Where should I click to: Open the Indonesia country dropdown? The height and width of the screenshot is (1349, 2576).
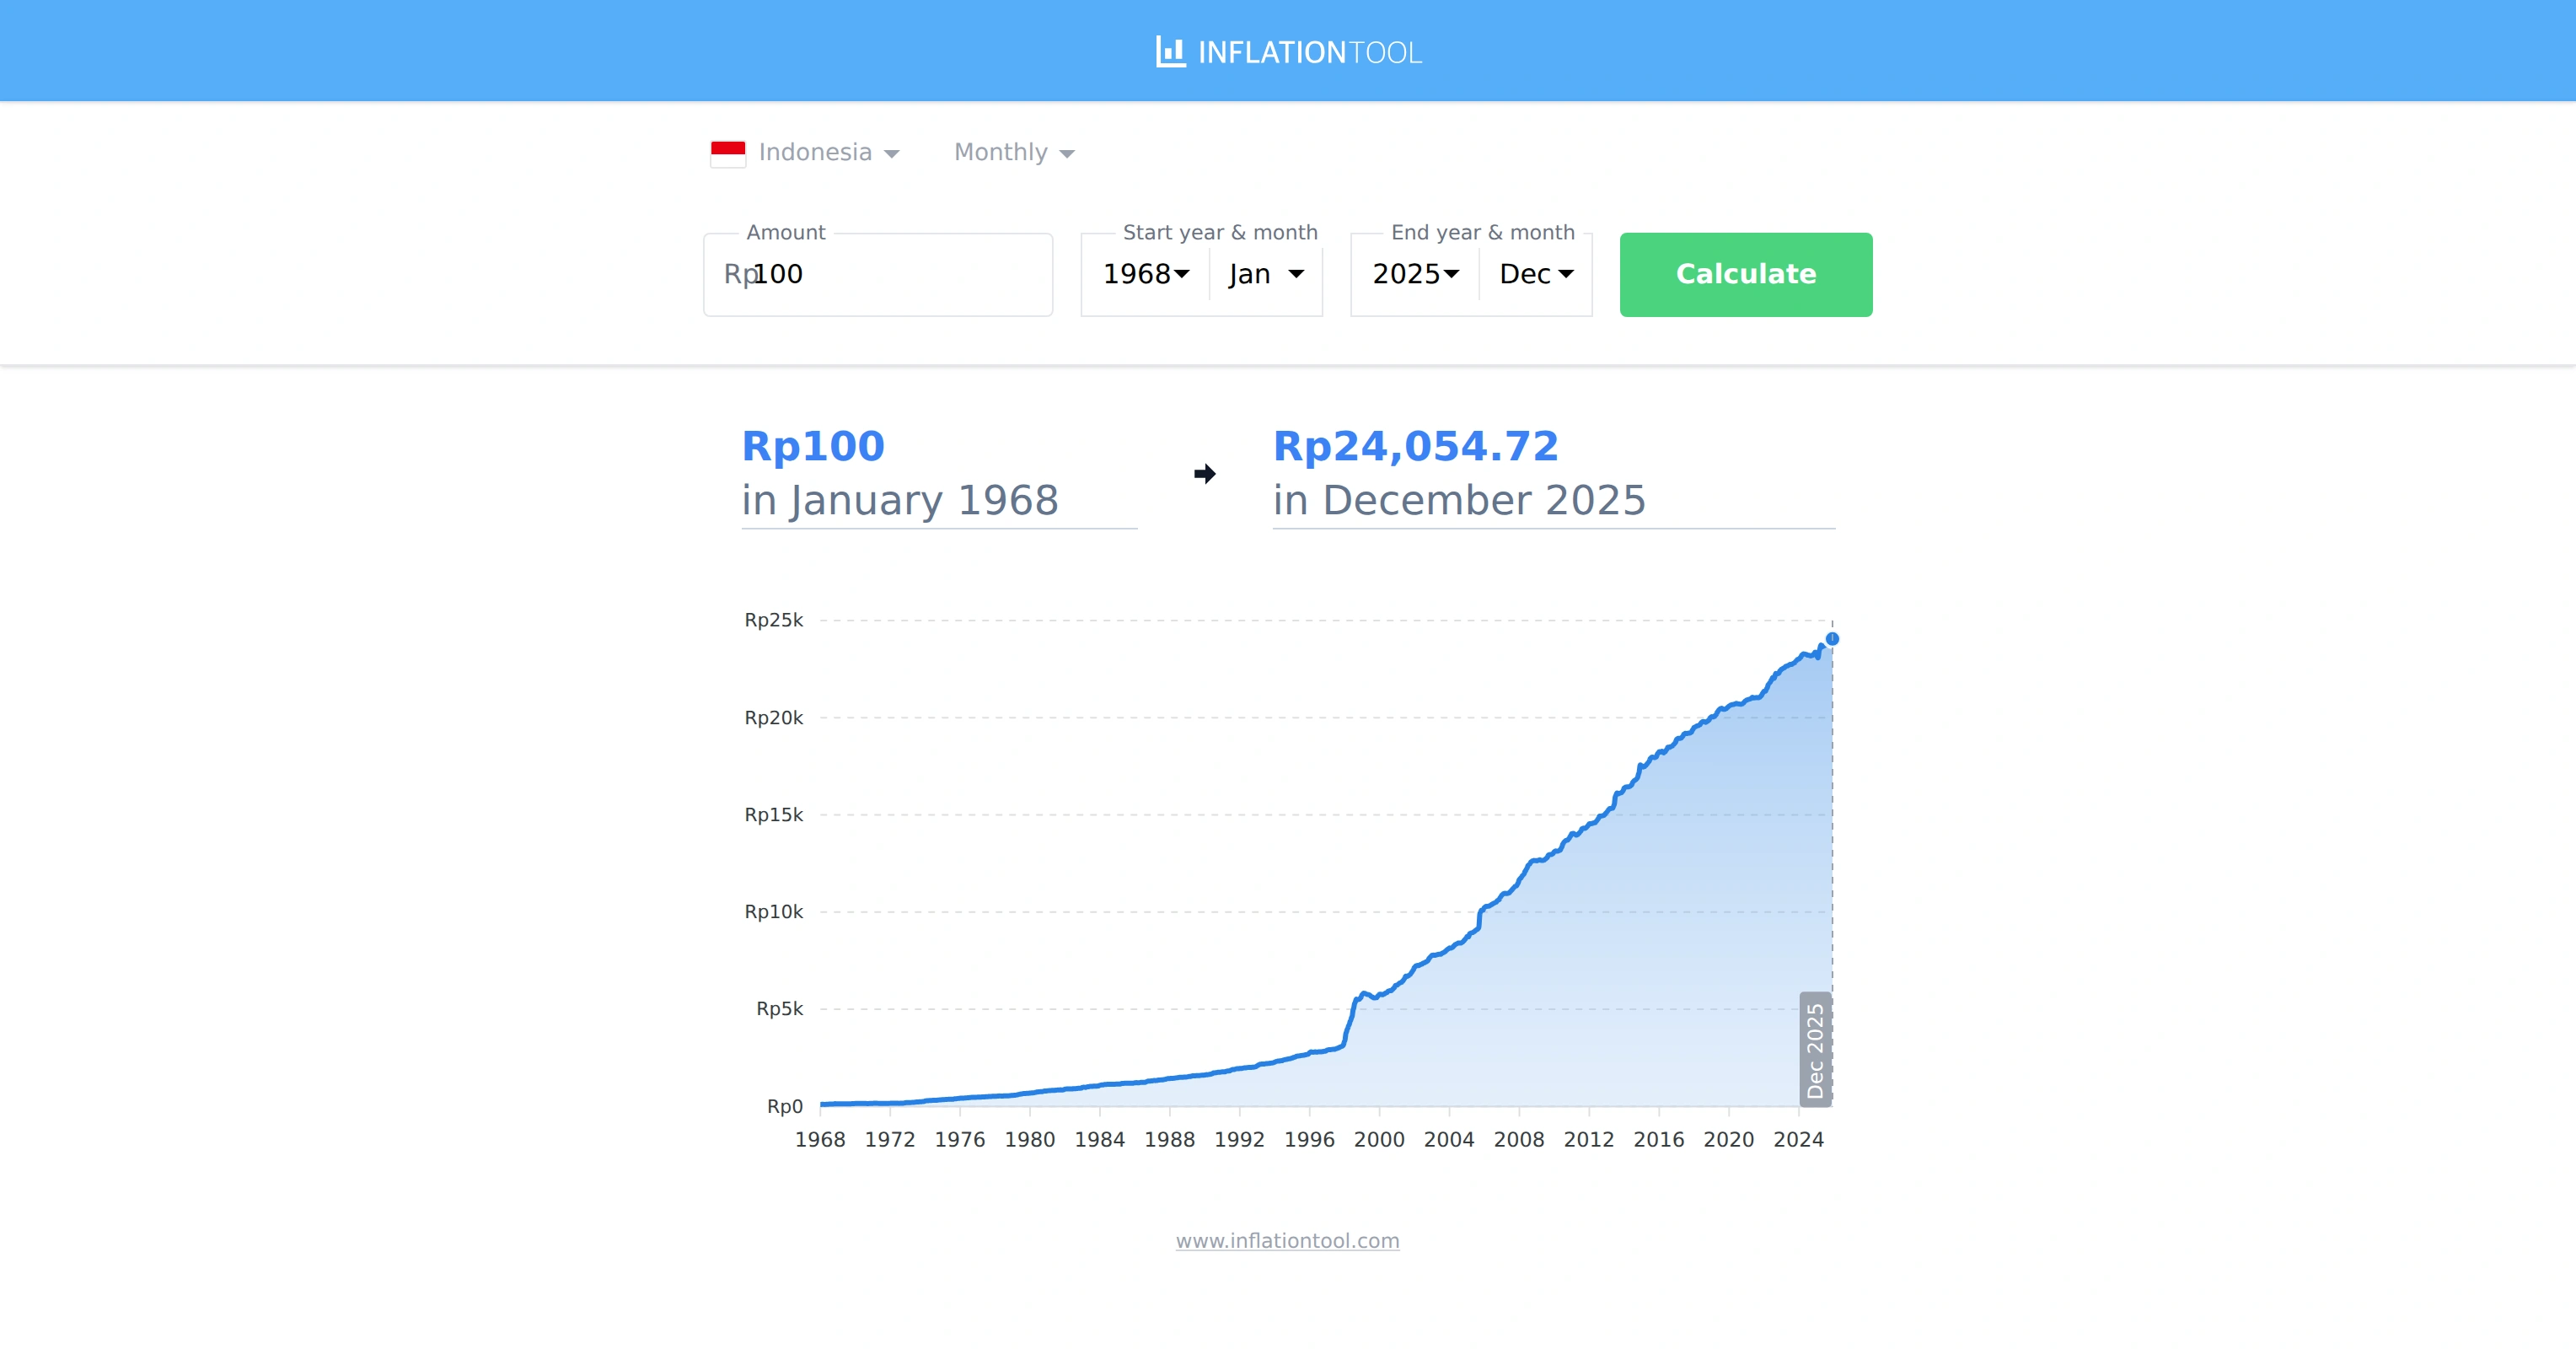tap(828, 152)
